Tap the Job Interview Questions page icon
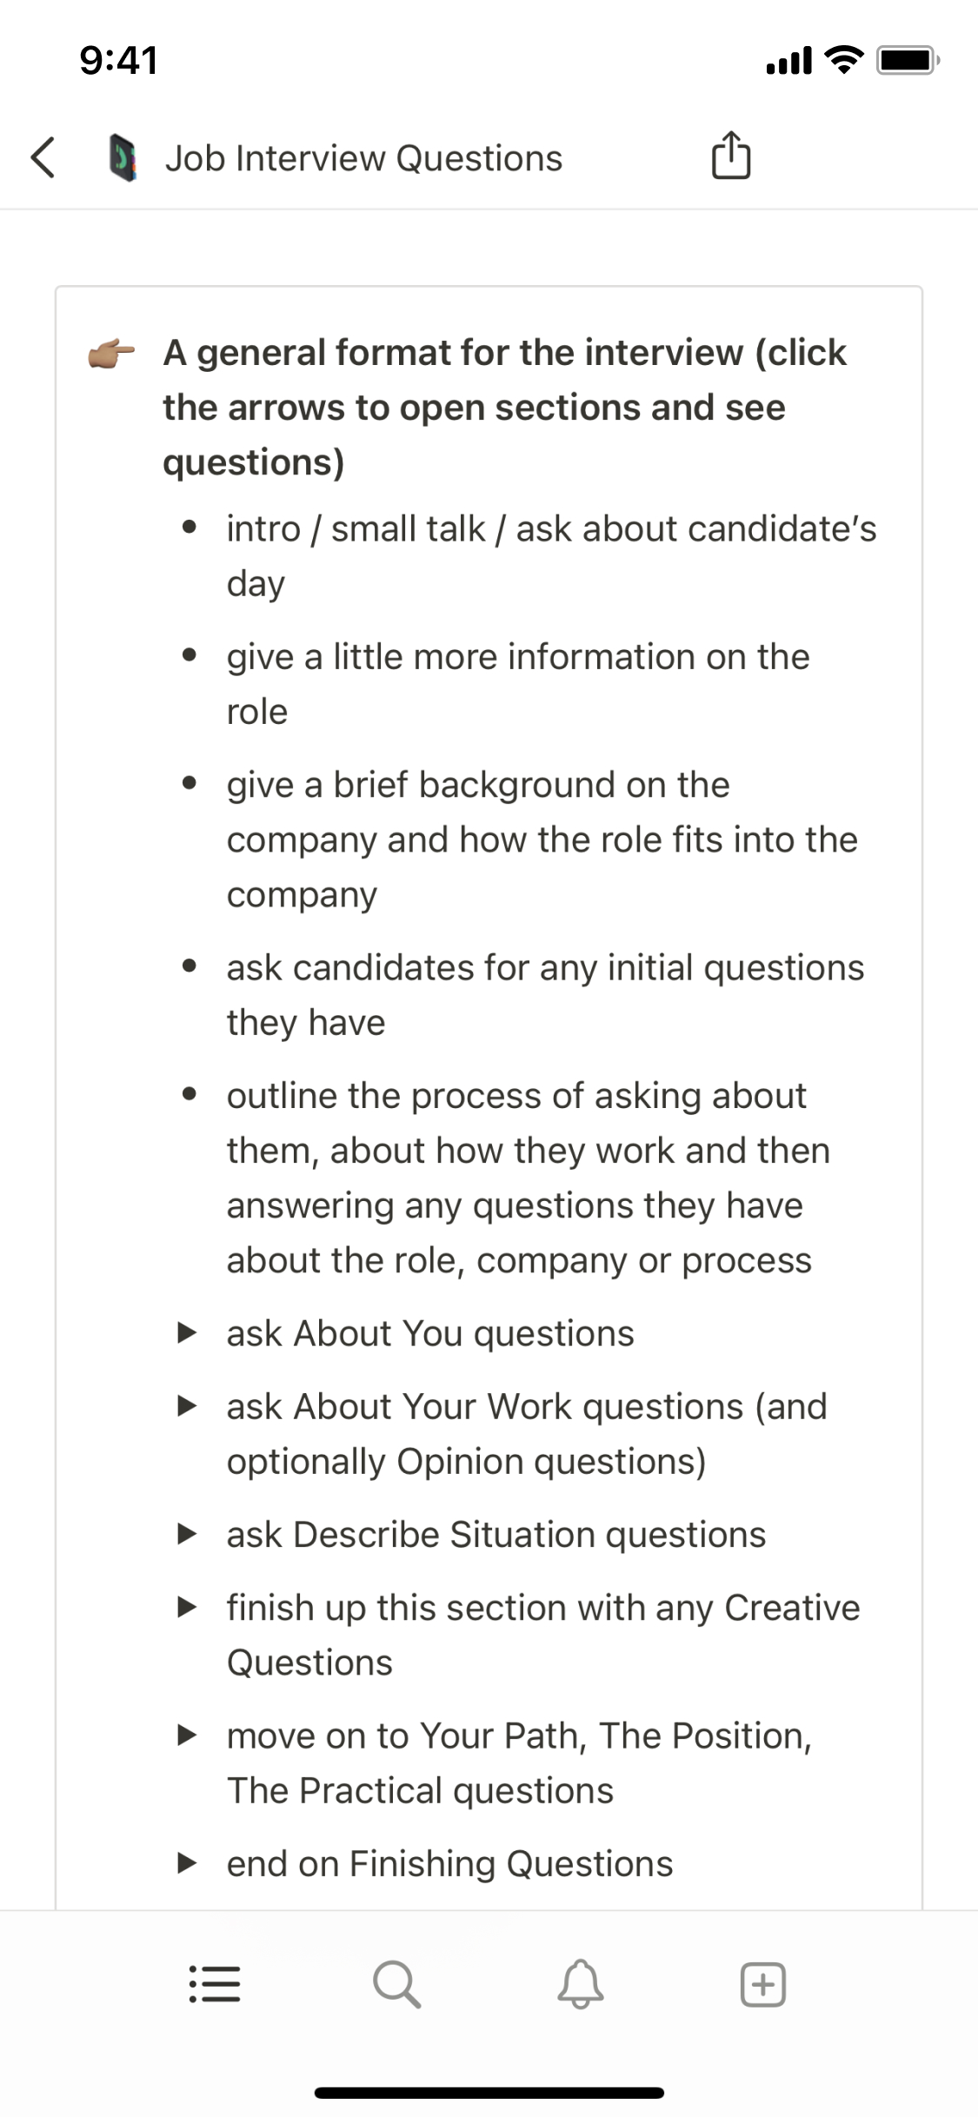Screen dimensions: 978x2117 point(123,158)
